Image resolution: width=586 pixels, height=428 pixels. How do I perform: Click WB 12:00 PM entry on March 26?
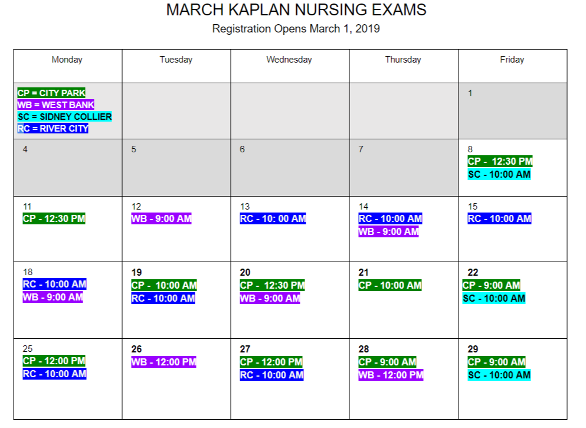point(163,362)
